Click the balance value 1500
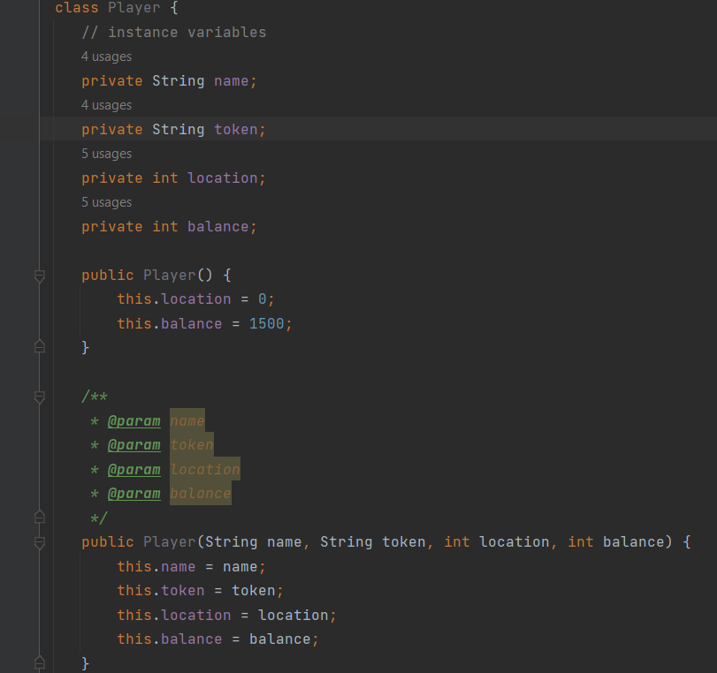717x673 pixels. click(x=266, y=323)
